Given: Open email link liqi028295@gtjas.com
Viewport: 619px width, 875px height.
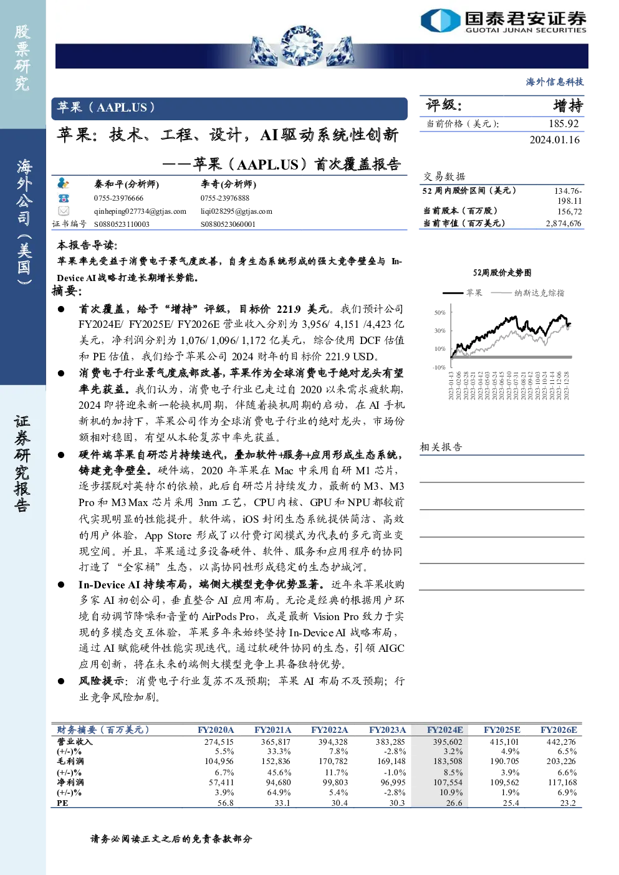Looking at the screenshot, I should pyautogui.click(x=236, y=211).
